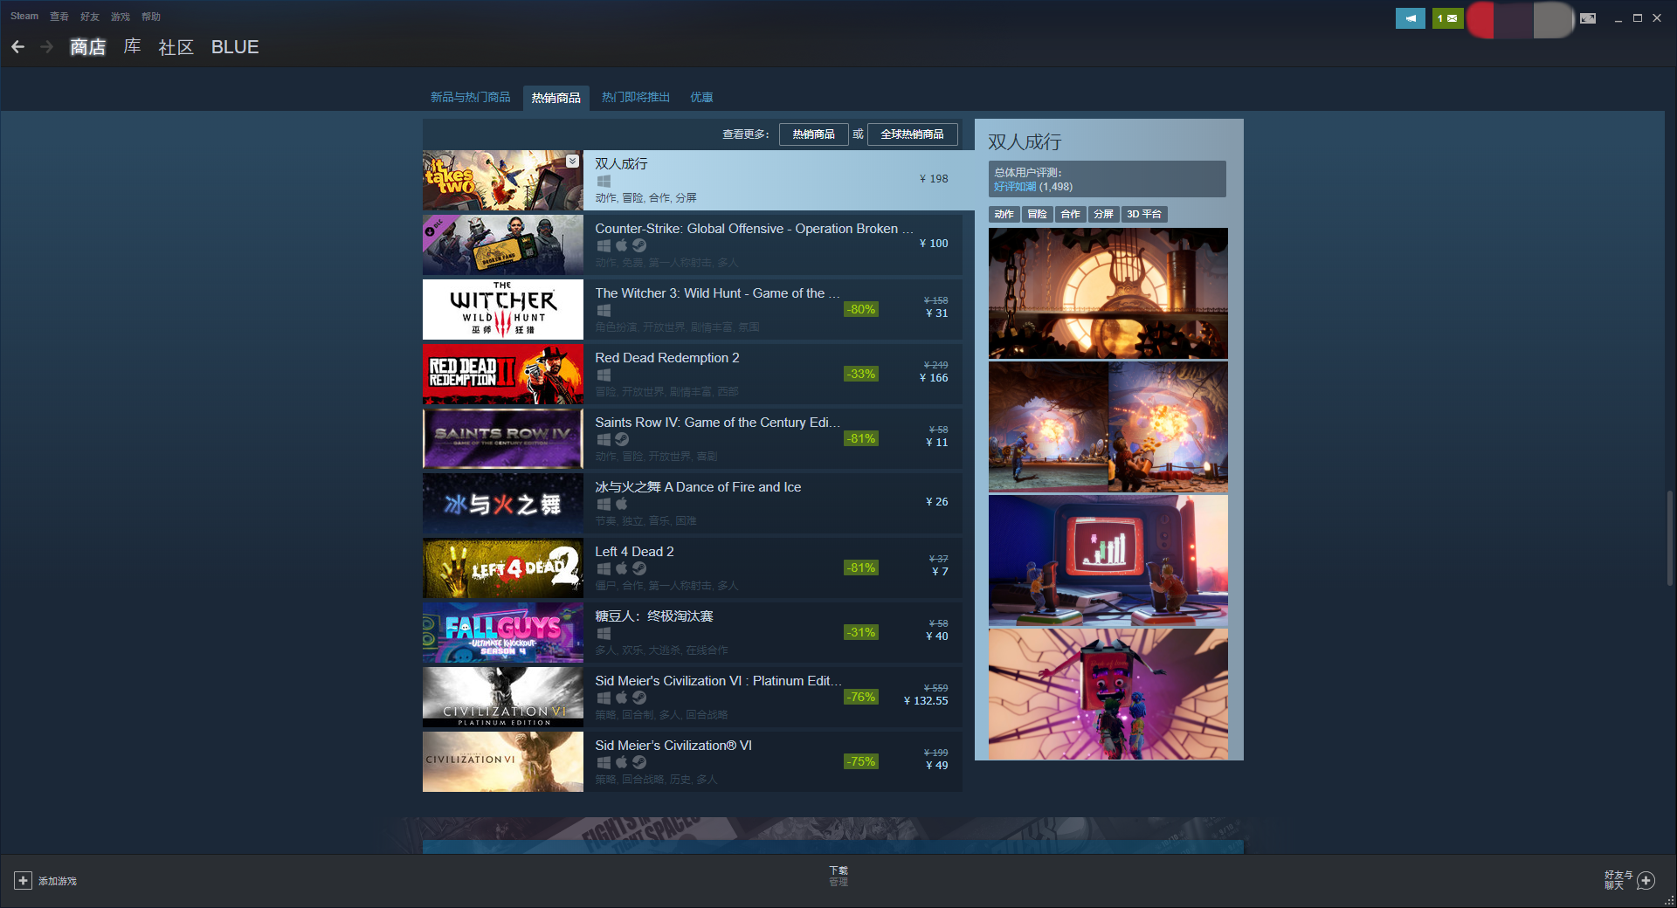Click the 添加游戏 label

pos(58,882)
